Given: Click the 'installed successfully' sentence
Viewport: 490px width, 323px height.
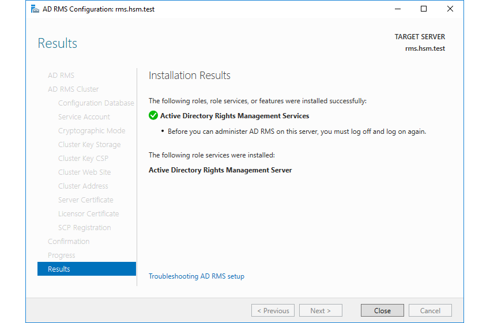Looking at the screenshot, I should point(258,101).
